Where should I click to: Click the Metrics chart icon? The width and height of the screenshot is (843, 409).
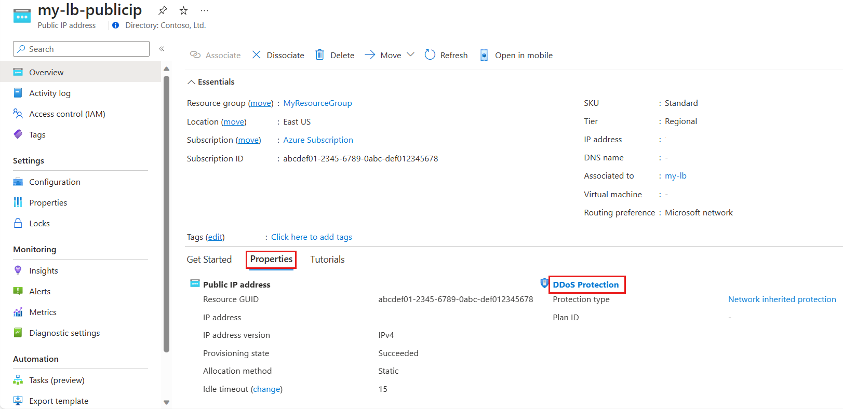[x=18, y=312]
